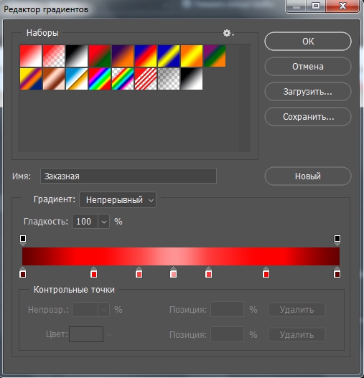Viewport: 364px width, 378px height.
Task: Pick the violet to orange gradient preset
Action: (123, 56)
